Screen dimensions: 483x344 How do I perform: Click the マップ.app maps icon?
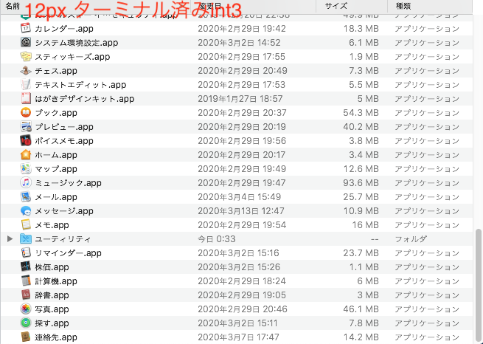[26, 168]
